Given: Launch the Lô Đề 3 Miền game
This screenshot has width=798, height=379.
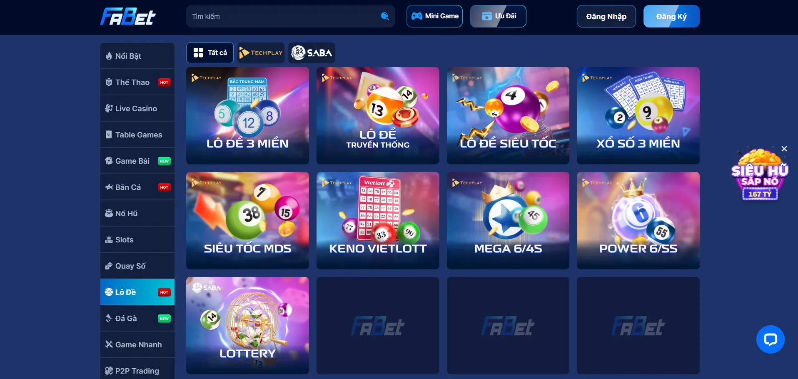Looking at the screenshot, I should (x=247, y=115).
